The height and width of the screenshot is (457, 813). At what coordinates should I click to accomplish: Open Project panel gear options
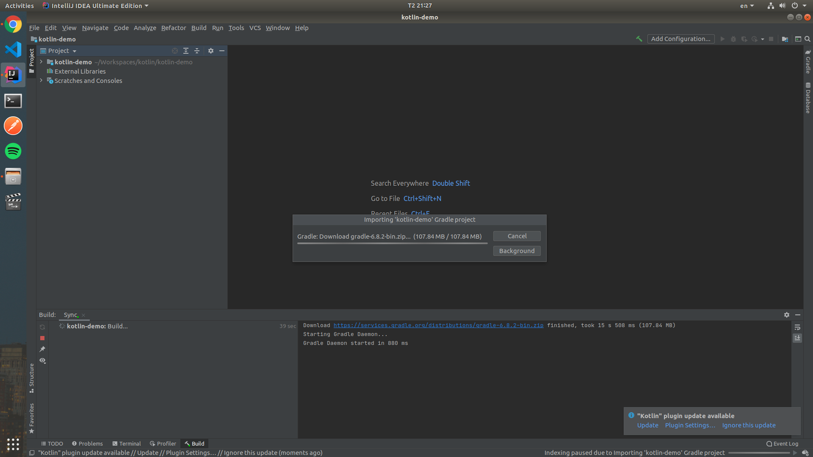pyautogui.click(x=211, y=51)
